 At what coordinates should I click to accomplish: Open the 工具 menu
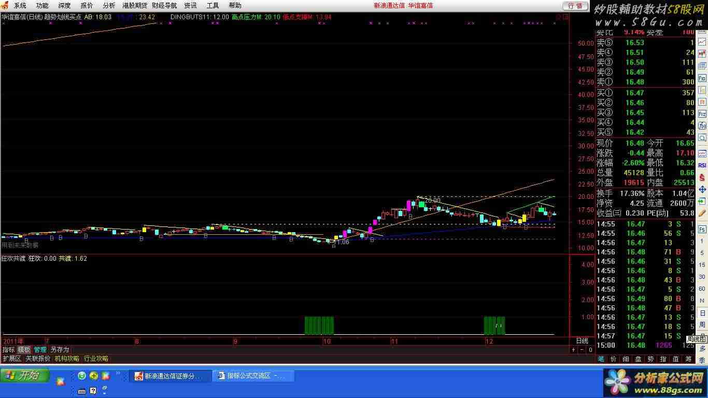213,5
